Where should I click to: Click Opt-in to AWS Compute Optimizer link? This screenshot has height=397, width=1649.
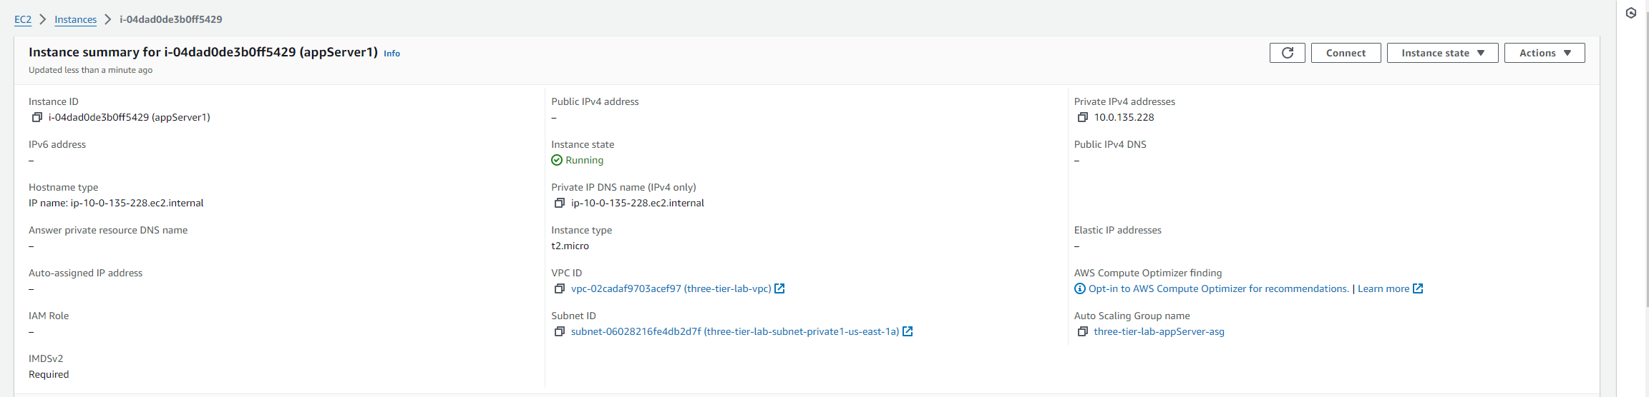pos(1218,288)
